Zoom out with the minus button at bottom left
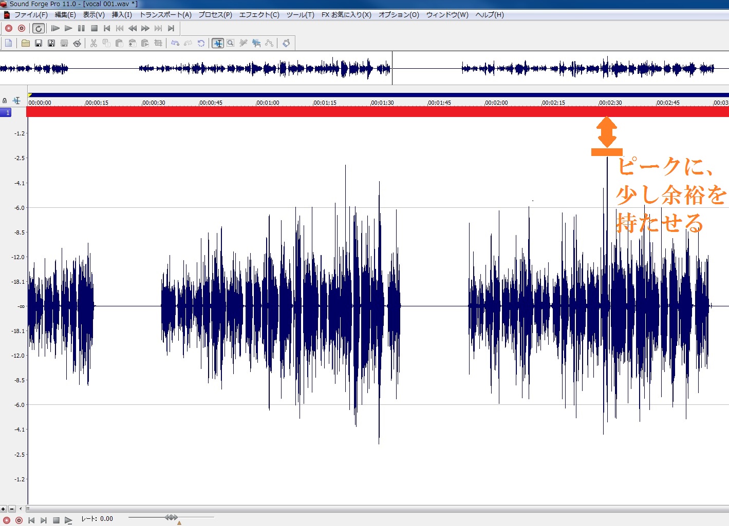The height and width of the screenshot is (526, 729). point(12,509)
